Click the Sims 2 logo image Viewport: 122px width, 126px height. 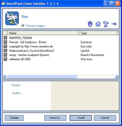click(12, 18)
